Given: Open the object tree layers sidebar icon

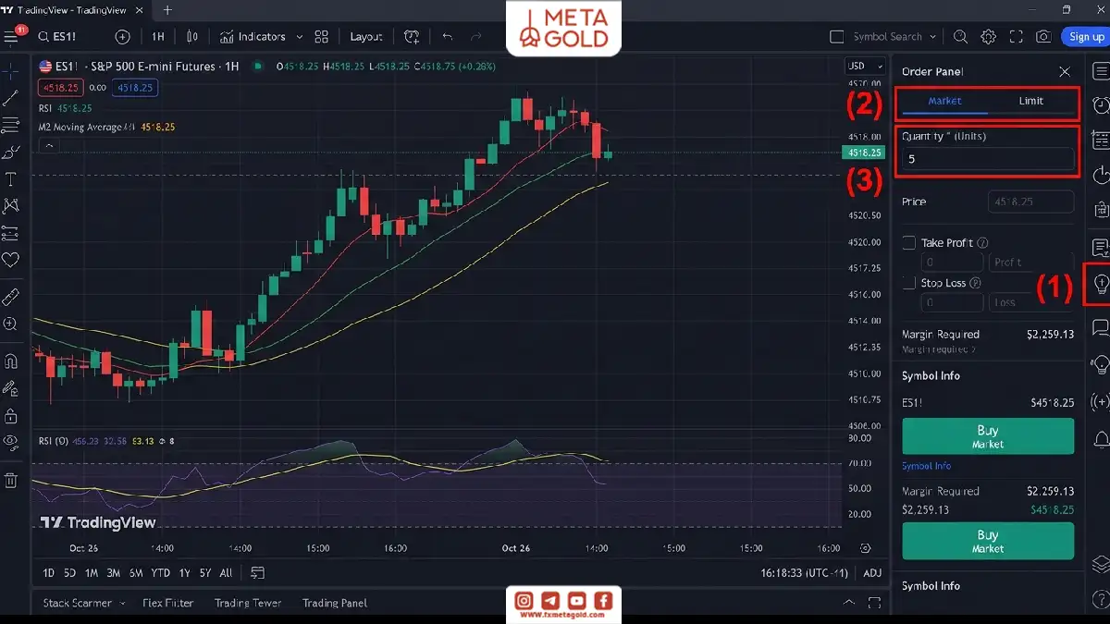Looking at the screenshot, I should click(1101, 564).
